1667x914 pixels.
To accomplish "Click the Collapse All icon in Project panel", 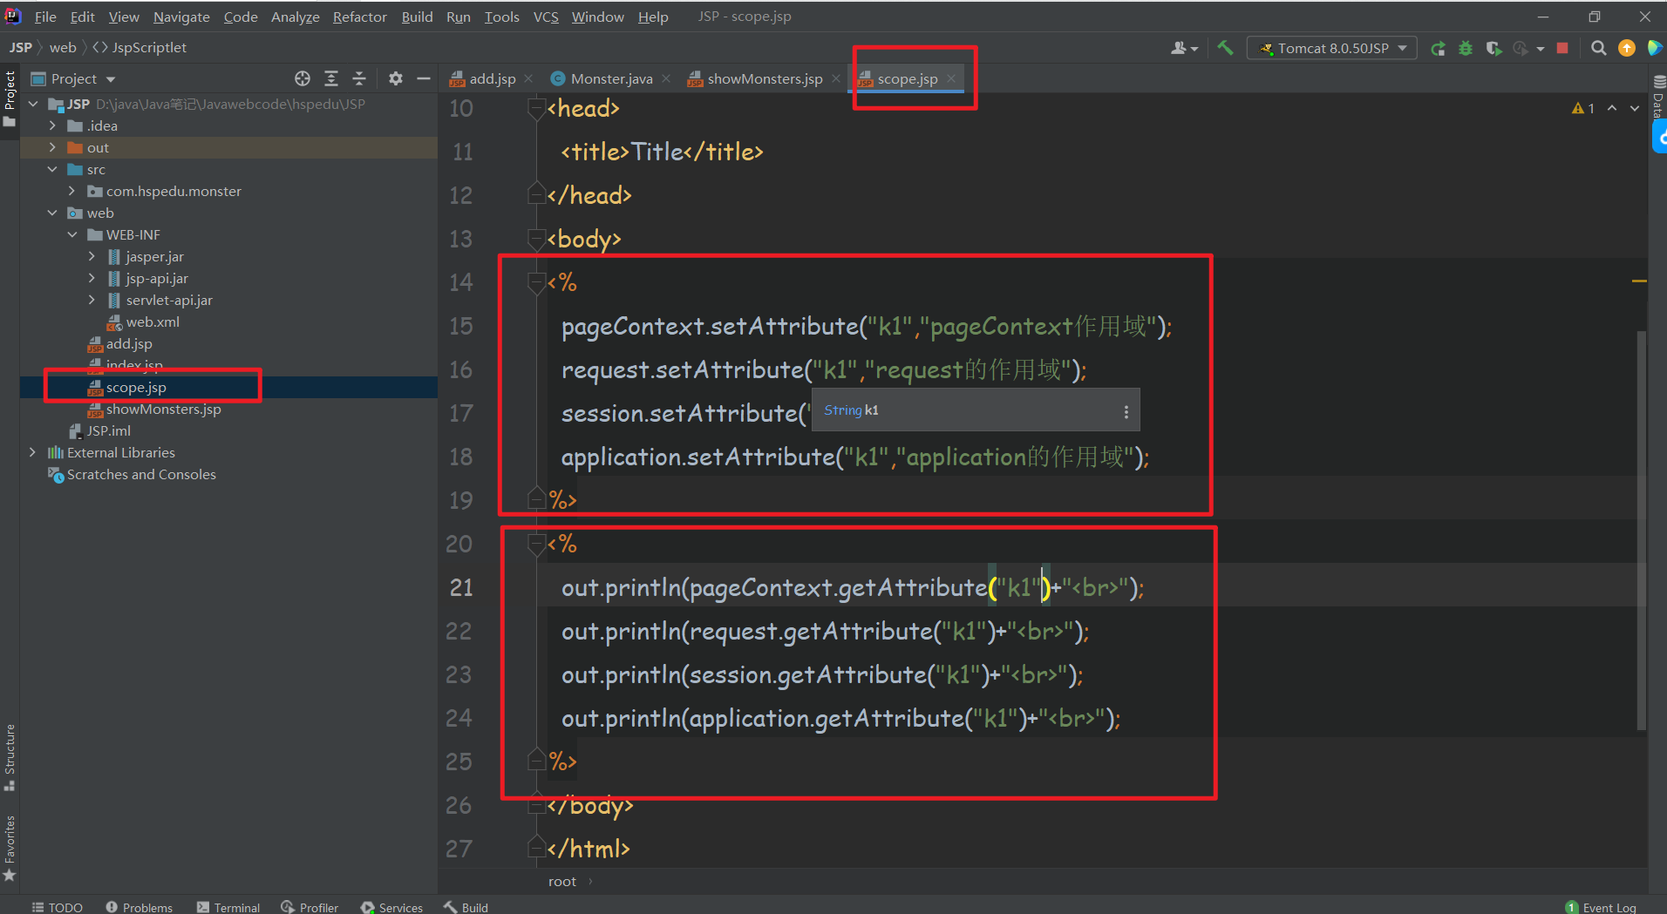I will (x=359, y=78).
